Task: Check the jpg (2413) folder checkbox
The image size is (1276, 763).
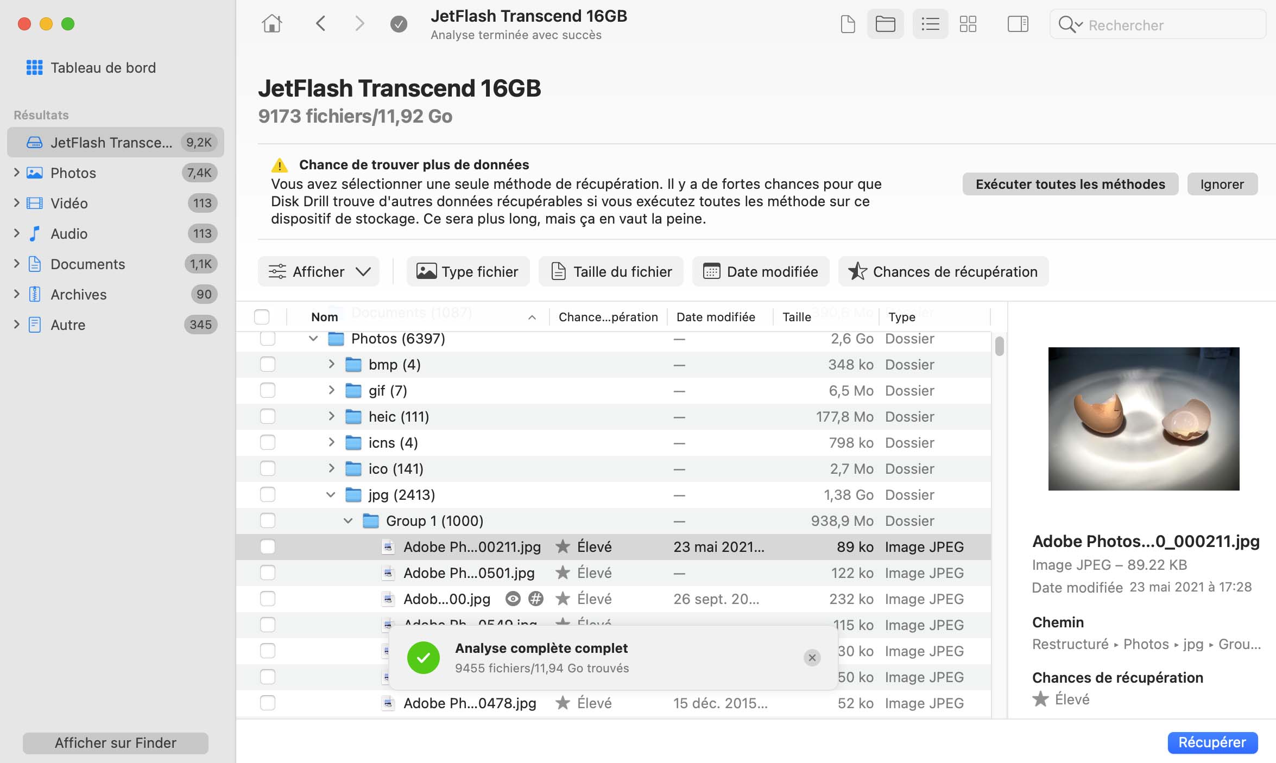Action: 268,494
